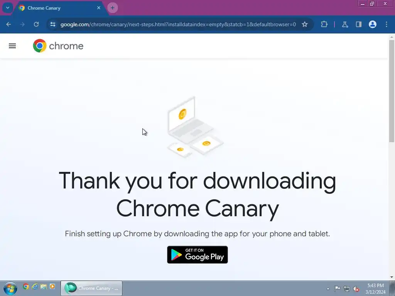This screenshot has height=296, width=395.
Task: Open the hamburger navigation menu
Action: [12, 46]
